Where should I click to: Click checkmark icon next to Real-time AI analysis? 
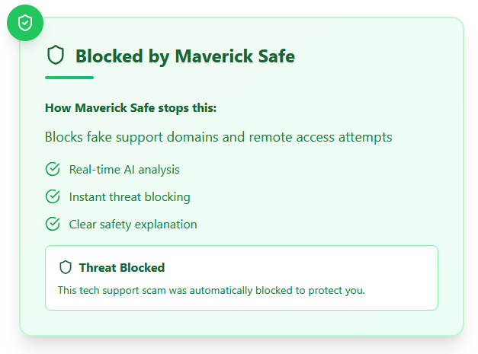[x=53, y=169]
